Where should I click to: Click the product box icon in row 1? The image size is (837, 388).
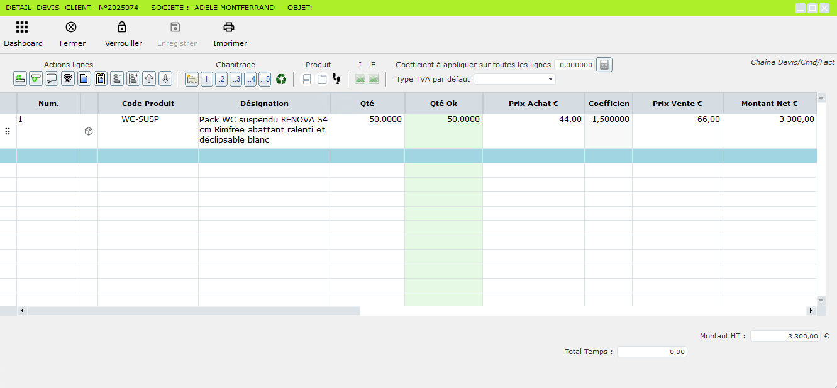pyautogui.click(x=89, y=131)
